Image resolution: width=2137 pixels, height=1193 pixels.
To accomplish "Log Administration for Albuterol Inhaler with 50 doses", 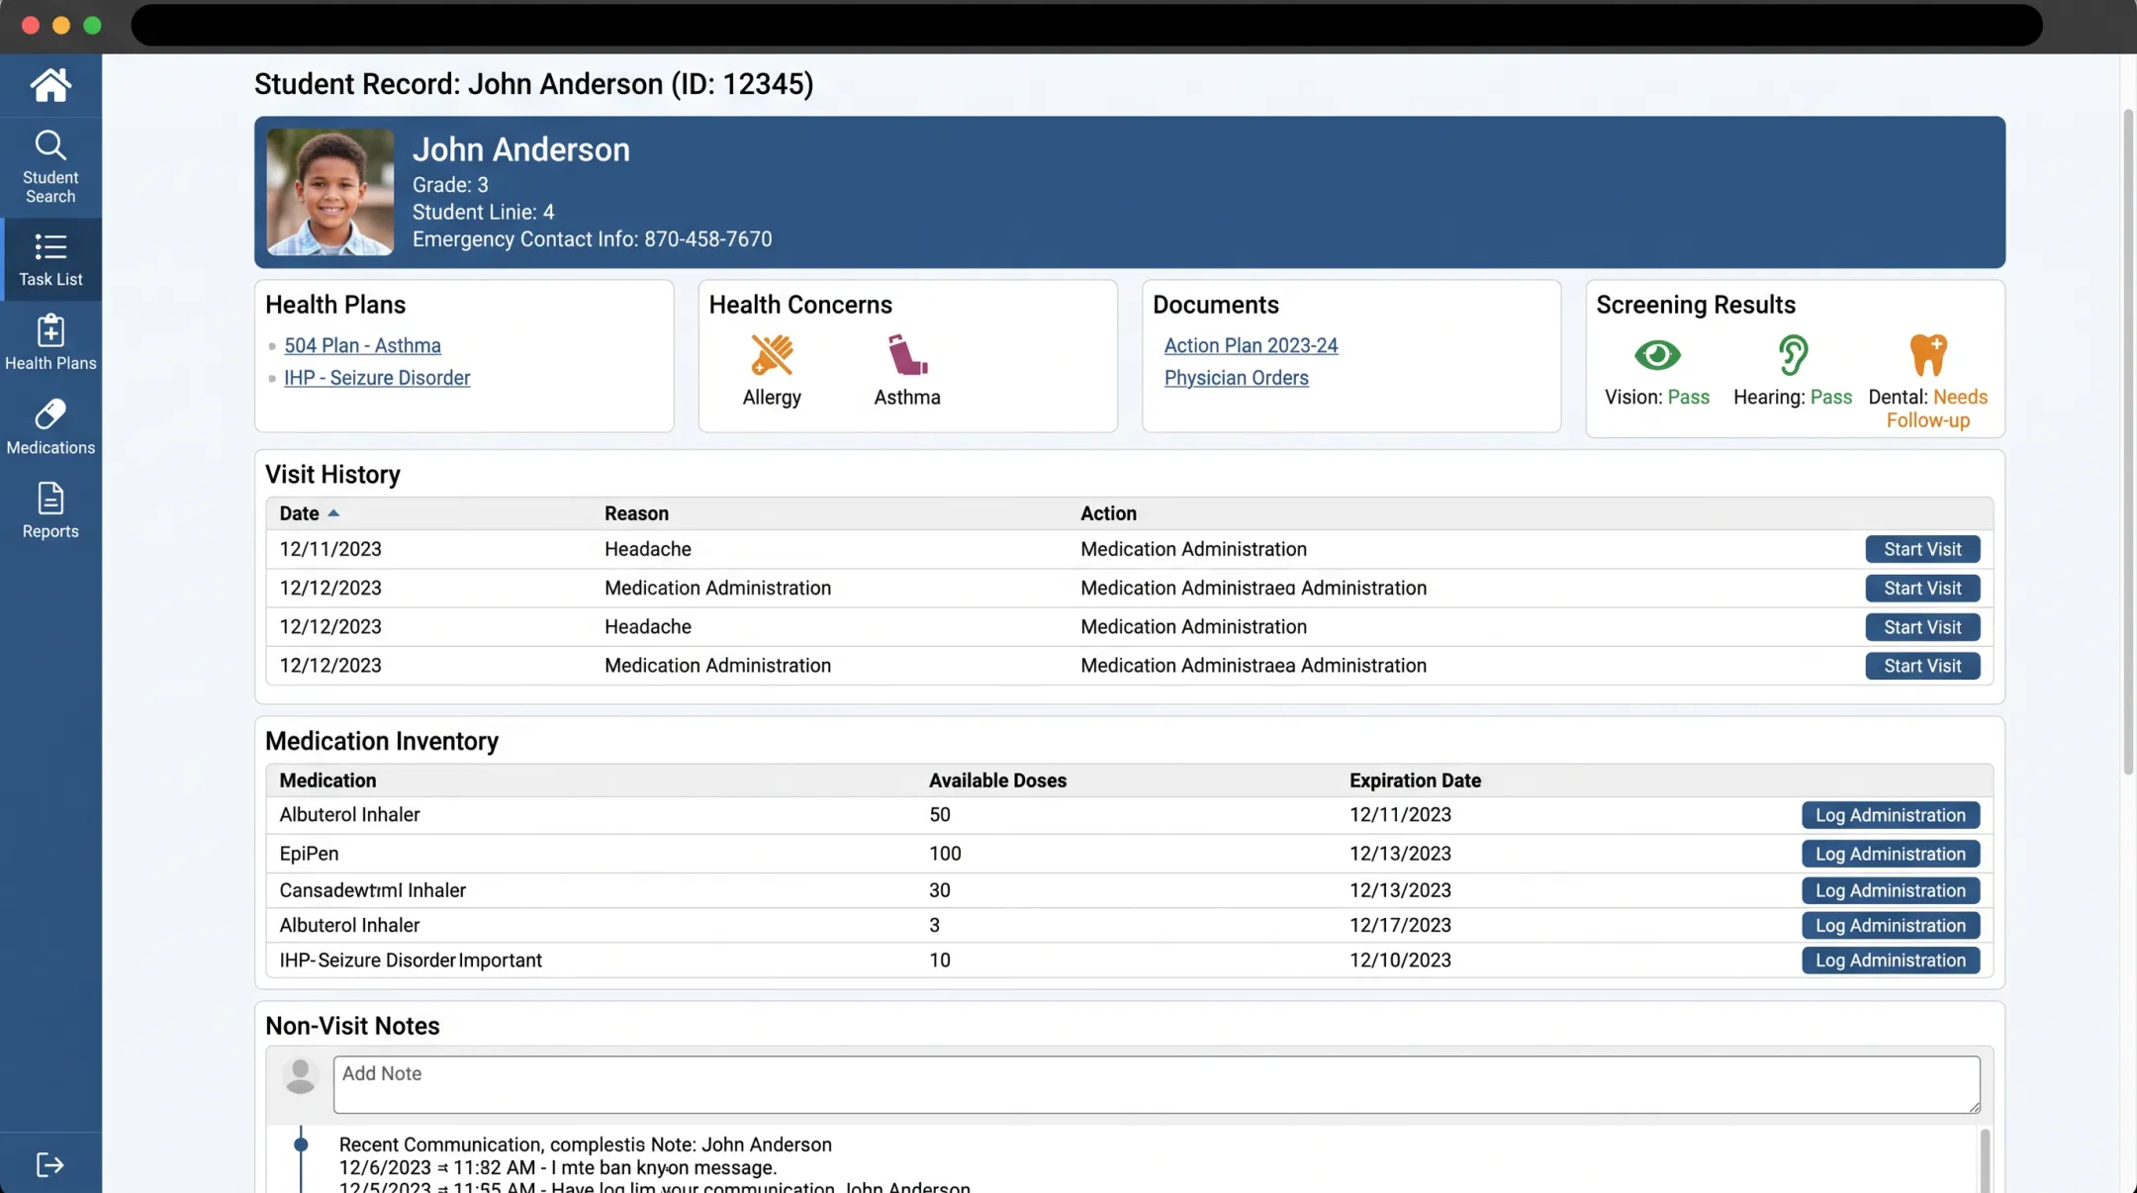I will [1891, 815].
